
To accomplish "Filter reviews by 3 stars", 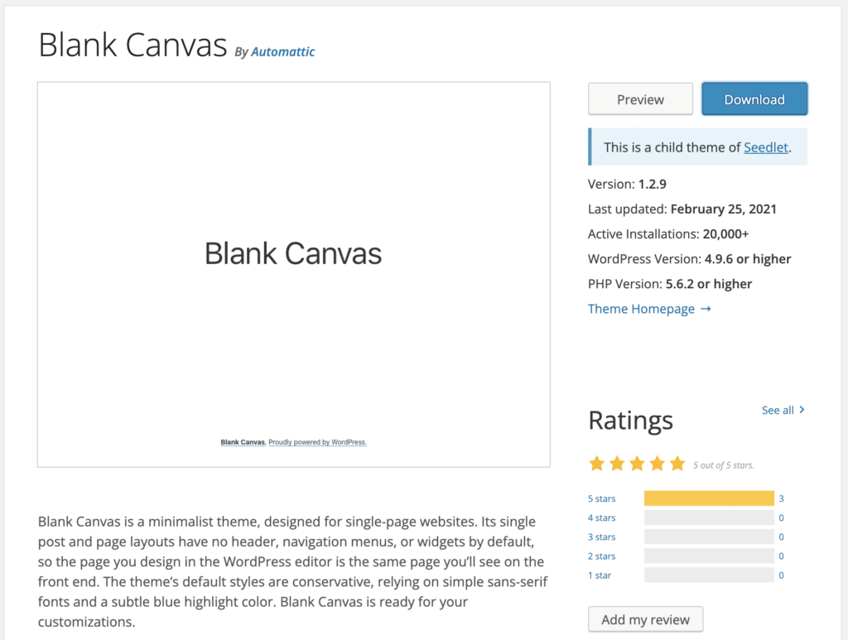I will tap(601, 537).
